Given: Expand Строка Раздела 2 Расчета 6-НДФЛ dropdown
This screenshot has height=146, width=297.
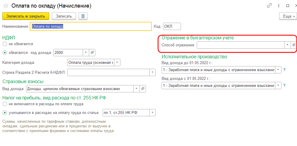Looking at the screenshot, I should pyautogui.click(x=153, y=72).
